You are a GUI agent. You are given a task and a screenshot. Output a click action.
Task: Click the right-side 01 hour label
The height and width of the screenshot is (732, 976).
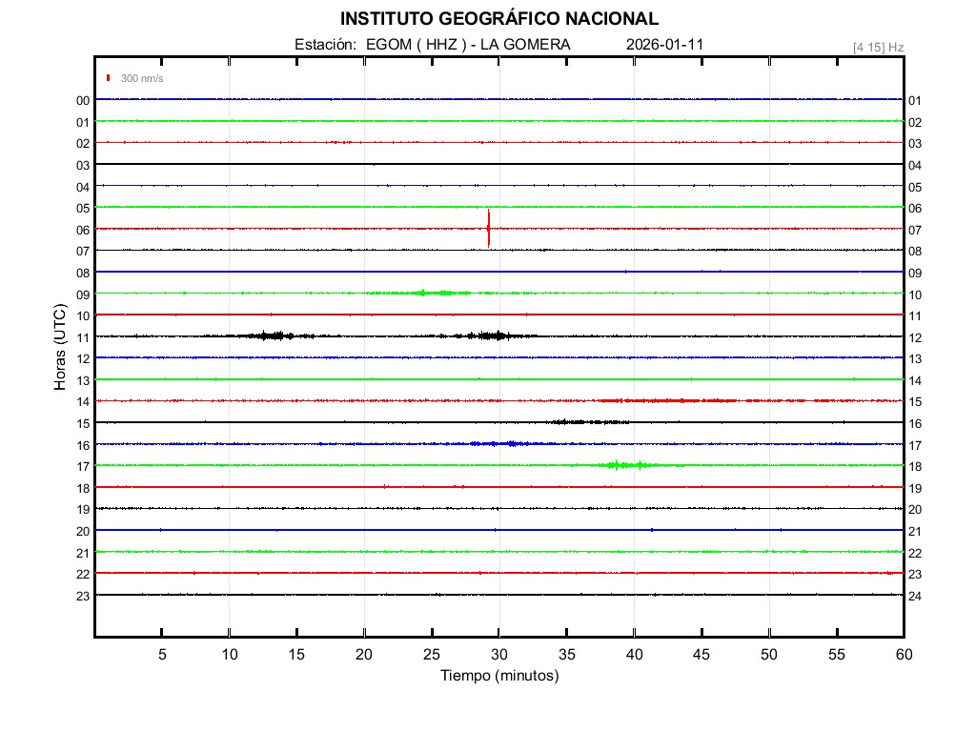914,100
